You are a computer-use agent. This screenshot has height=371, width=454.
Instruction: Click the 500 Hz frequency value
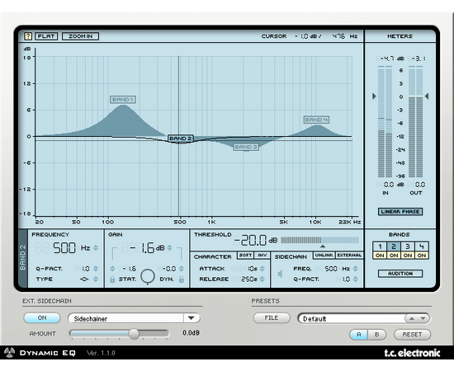click(x=64, y=248)
